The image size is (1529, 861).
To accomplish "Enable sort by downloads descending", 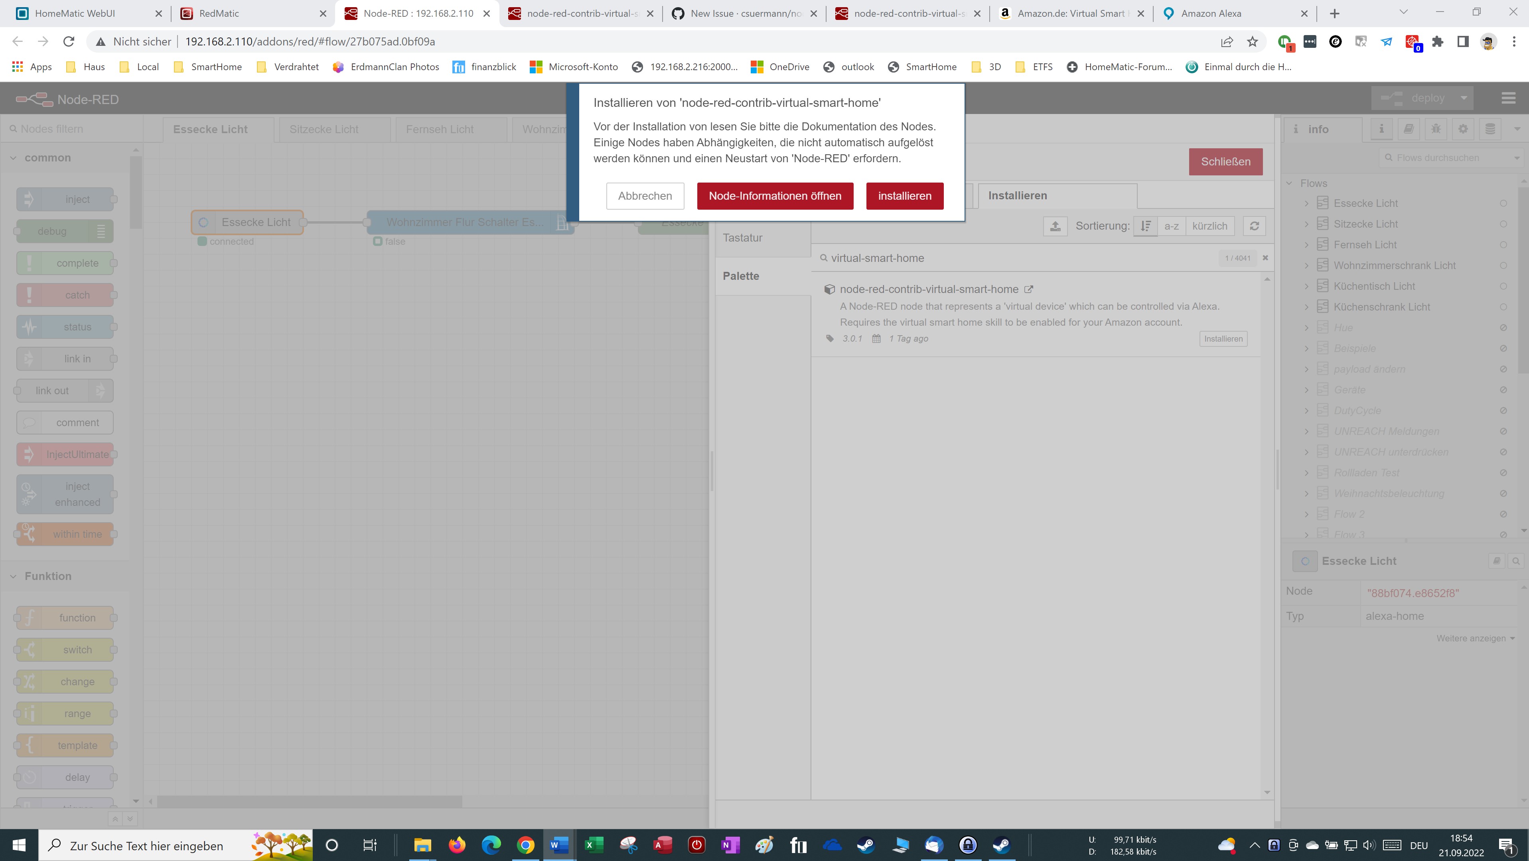I will tap(1145, 226).
